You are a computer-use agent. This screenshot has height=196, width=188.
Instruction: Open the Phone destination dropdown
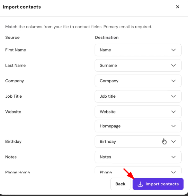[138, 170]
